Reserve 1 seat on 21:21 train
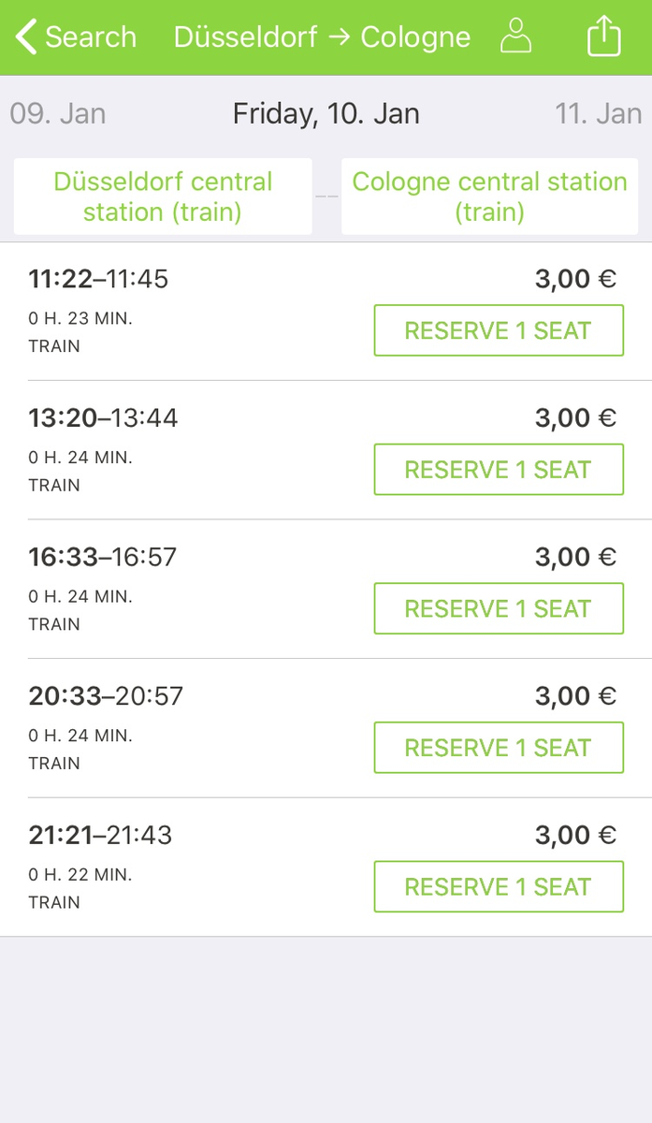 pyautogui.click(x=499, y=887)
